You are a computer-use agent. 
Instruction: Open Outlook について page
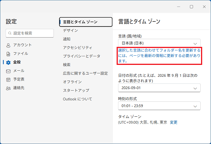(77, 99)
